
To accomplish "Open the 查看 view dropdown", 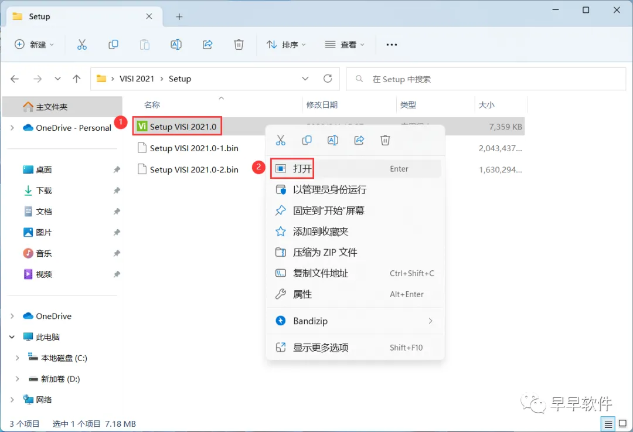I will 345,45.
